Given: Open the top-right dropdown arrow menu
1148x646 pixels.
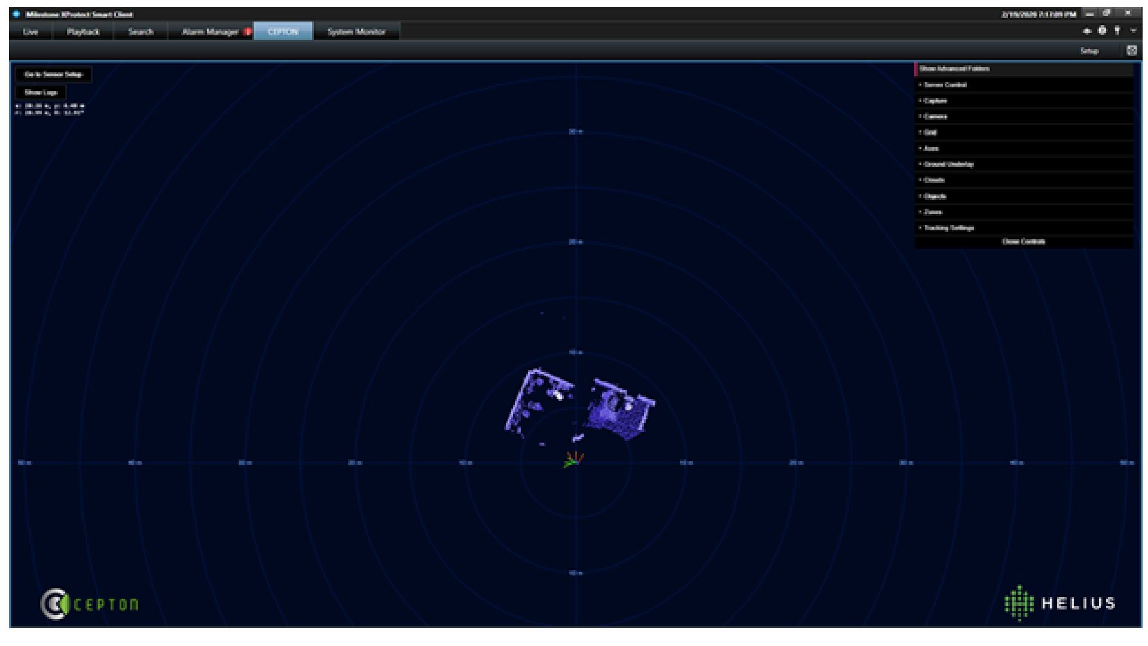Looking at the screenshot, I should [1132, 31].
